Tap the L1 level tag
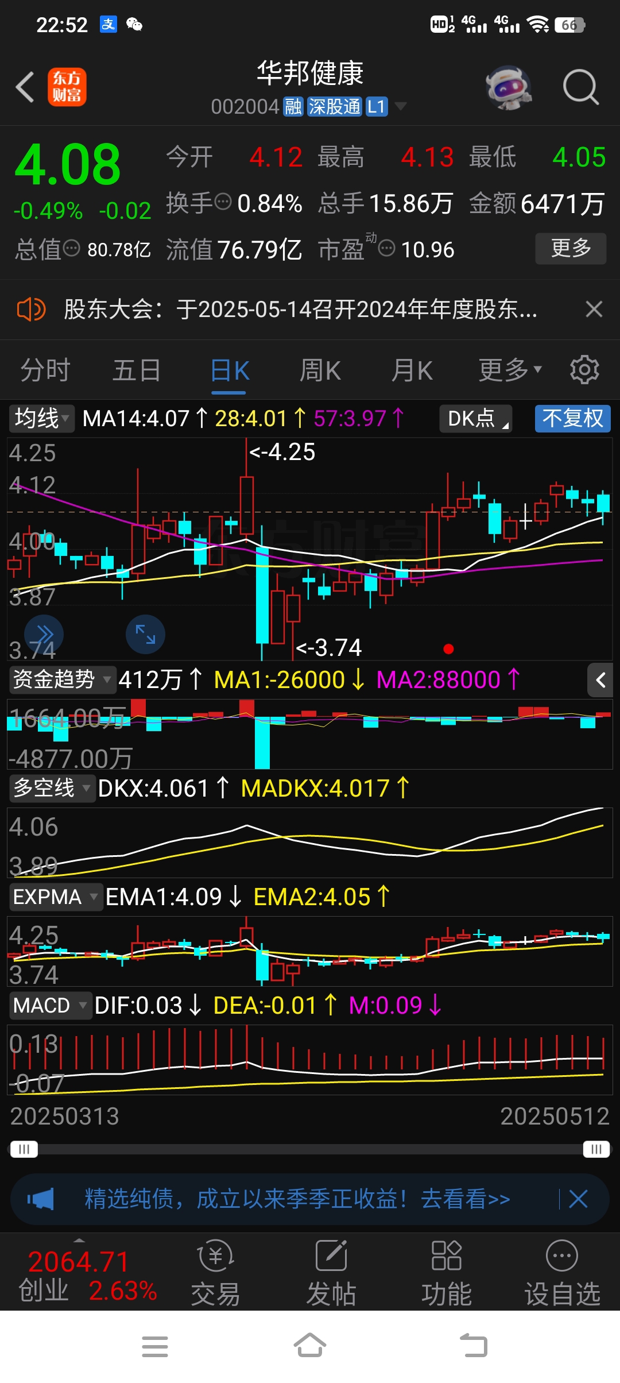The width and height of the screenshot is (620, 1383). [x=377, y=106]
